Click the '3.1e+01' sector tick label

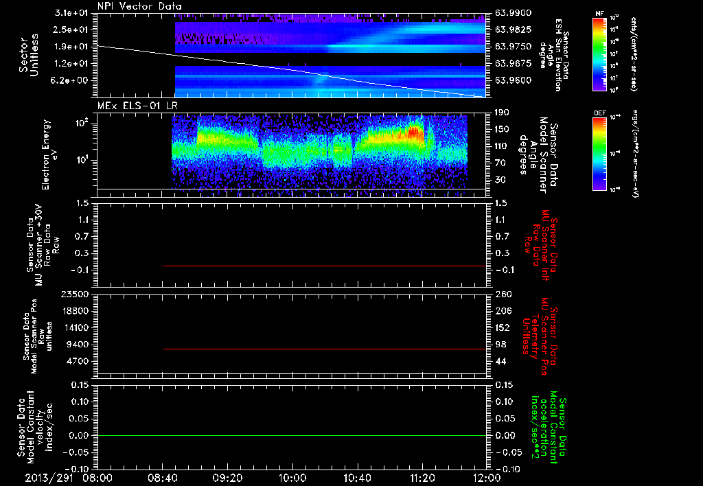pyautogui.click(x=71, y=13)
